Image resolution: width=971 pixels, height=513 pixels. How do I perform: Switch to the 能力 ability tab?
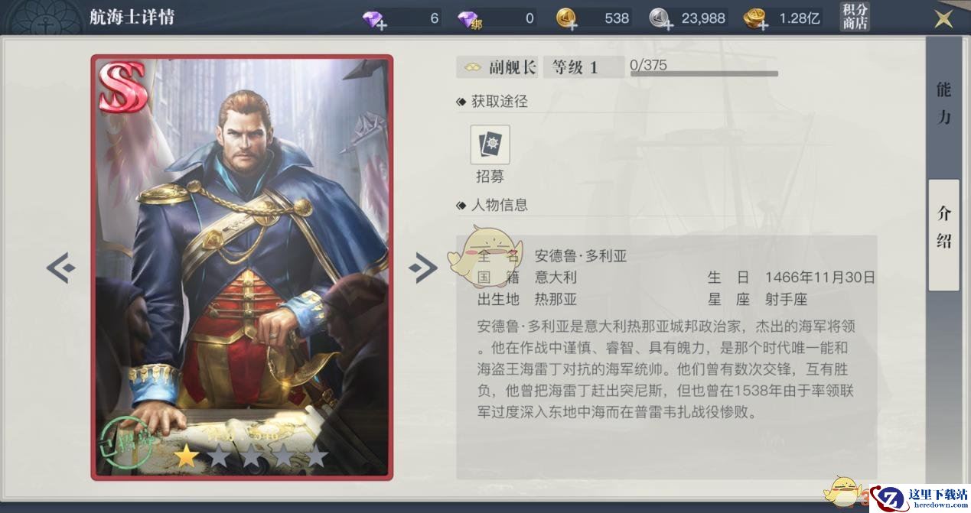coord(944,102)
